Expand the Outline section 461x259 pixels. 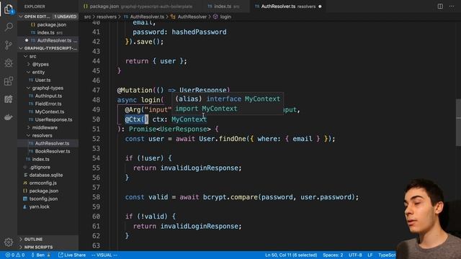[48, 239]
